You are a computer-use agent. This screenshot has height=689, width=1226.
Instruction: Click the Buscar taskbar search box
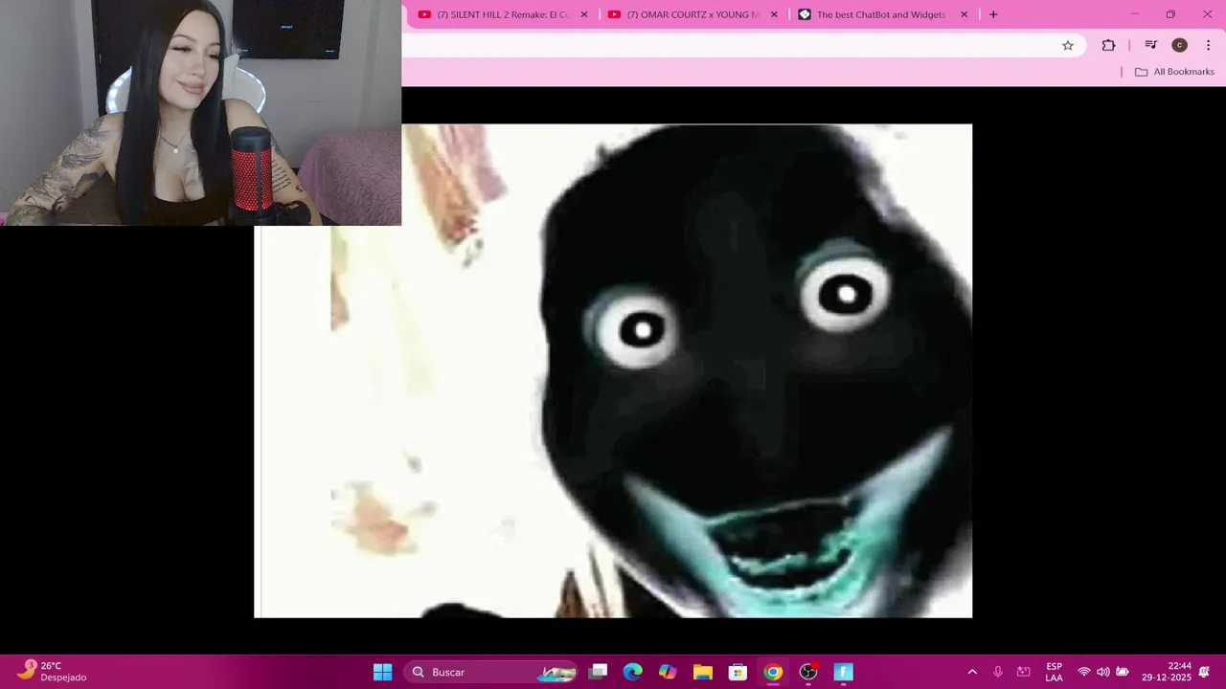point(491,672)
